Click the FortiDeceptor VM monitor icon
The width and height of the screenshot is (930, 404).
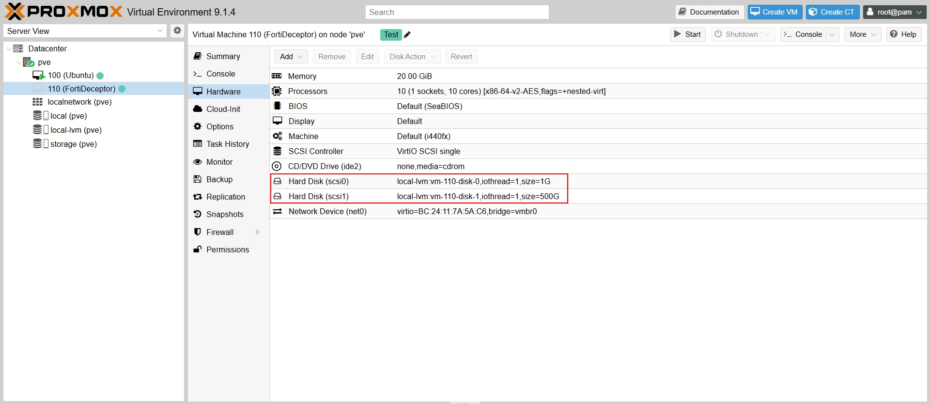coord(38,89)
